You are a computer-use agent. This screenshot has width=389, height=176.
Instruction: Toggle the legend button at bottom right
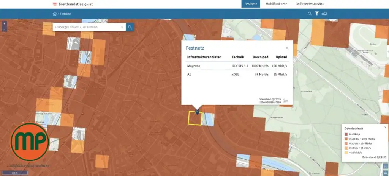[x=386, y=166]
